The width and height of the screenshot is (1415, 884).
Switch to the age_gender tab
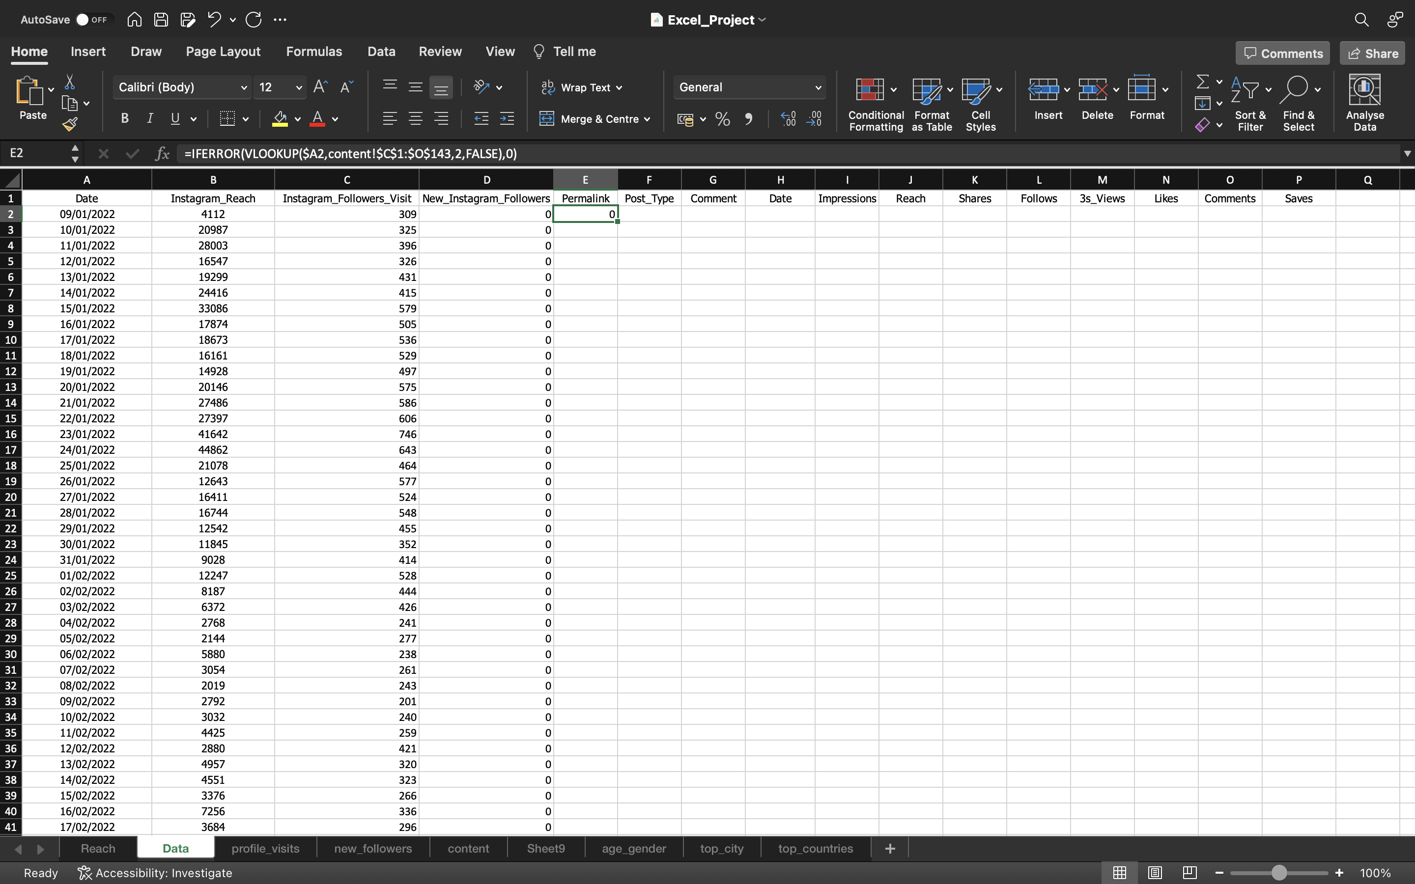[x=634, y=847]
